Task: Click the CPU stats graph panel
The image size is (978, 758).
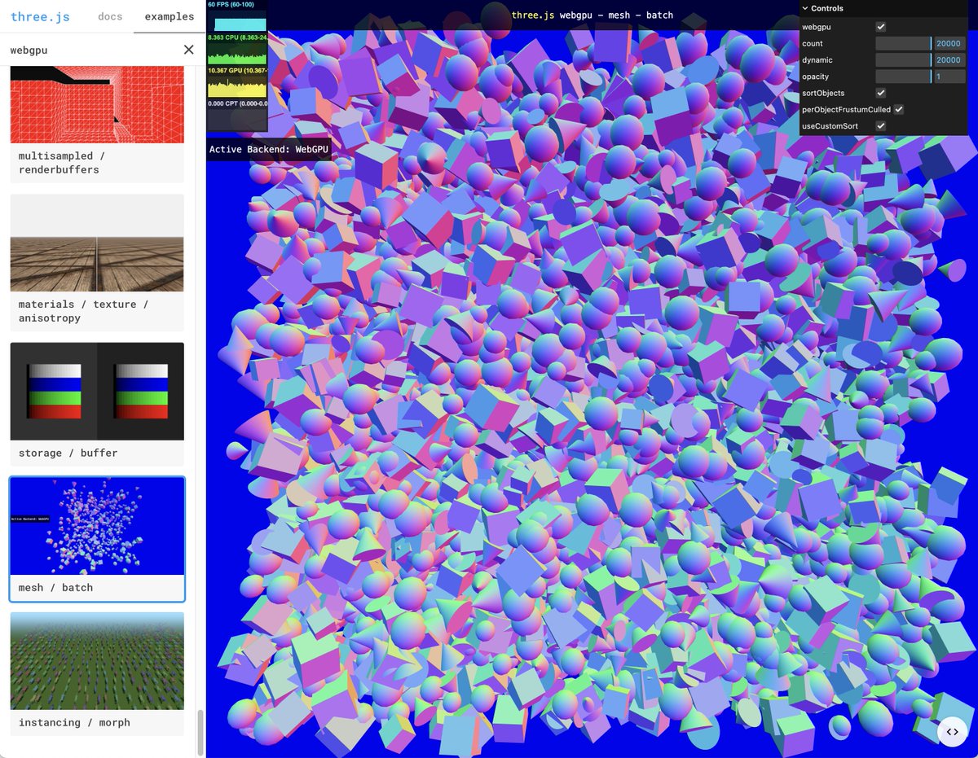Action: pyautogui.click(x=237, y=49)
